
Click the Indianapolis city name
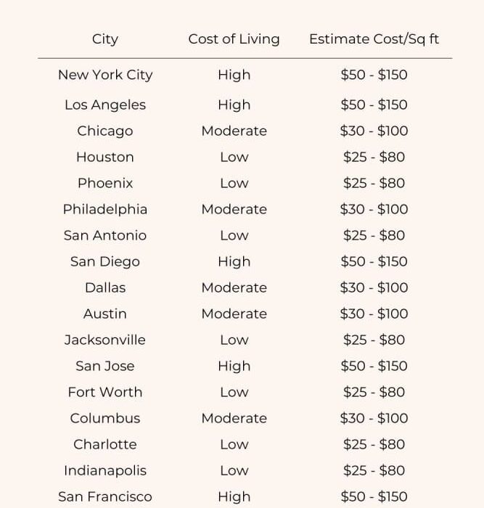[x=105, y=470]
